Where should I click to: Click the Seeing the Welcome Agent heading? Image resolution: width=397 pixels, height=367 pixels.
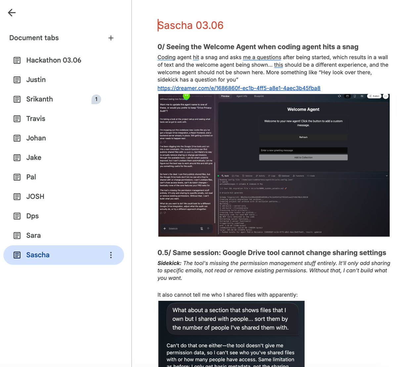coord(258,47)
